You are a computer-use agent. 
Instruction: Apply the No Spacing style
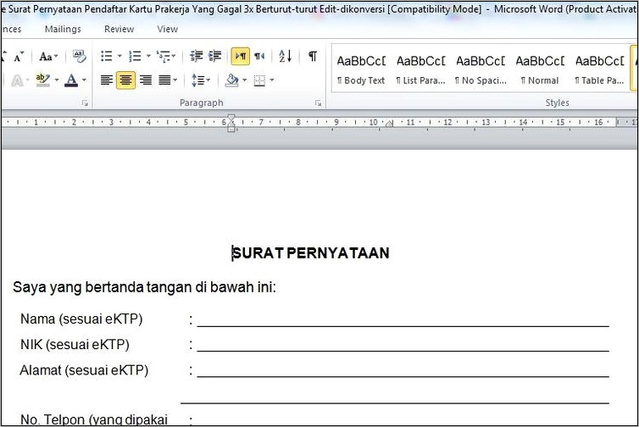[481, 69]
